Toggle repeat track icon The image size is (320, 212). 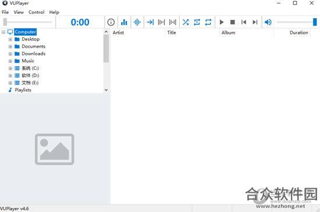[197, 22]
